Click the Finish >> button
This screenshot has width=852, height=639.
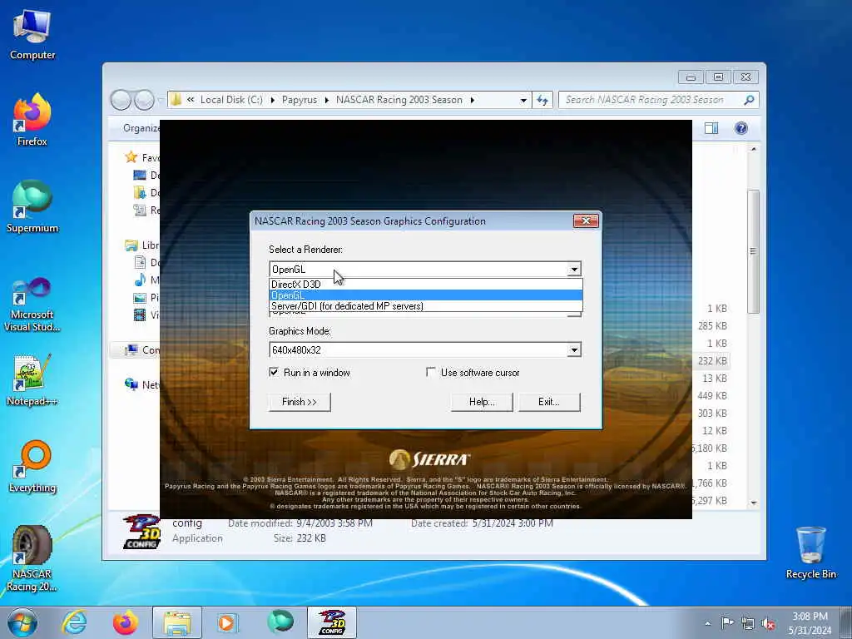pyautogui.click(x=300, y=402)
